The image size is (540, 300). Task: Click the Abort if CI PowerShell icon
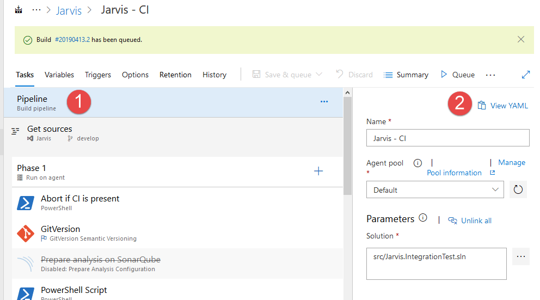point(26,203)
